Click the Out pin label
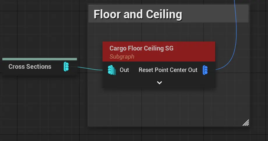 click(124, 70)
